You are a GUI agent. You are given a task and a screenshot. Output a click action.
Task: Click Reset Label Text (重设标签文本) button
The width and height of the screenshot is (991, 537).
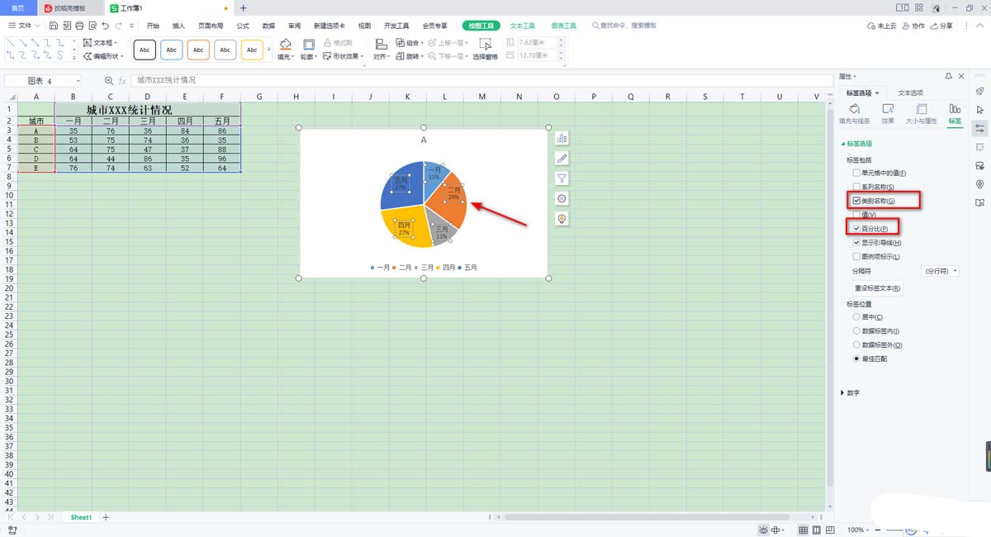point(878,288)
